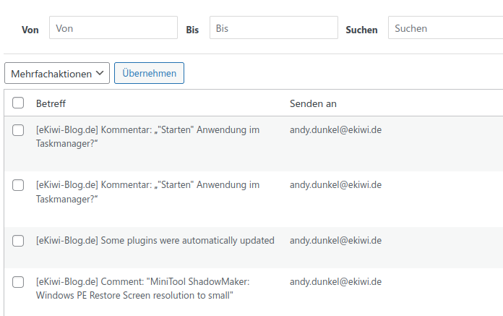Toggle the select-all checkbox beside Betreff
This screenshot has height=316, width=503.
coord(18,103)
